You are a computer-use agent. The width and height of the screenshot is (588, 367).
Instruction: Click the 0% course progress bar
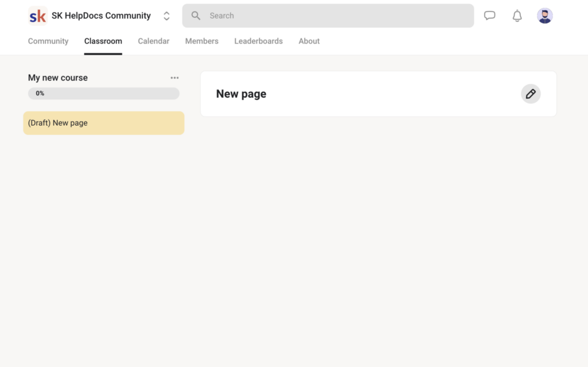103,94
